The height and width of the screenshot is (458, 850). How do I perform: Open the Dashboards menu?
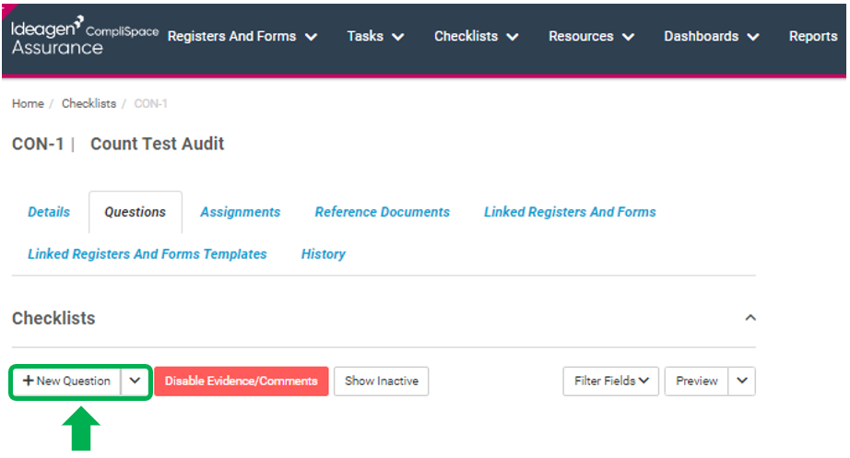point(711,36)
